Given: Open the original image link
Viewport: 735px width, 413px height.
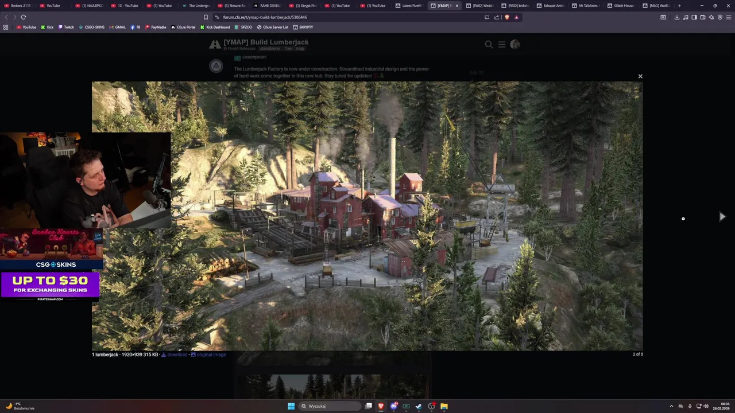Looking at the screenshot, I should tap(208, 354).
